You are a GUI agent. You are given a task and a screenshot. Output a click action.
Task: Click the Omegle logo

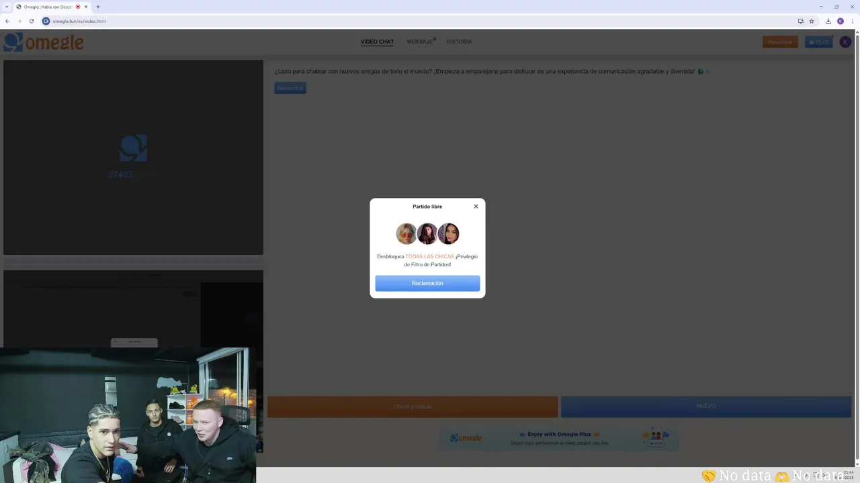(44, 42)
